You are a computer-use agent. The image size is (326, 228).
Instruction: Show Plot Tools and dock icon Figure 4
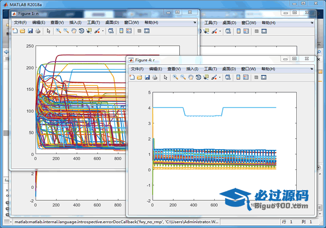click(x=264, y=78)
